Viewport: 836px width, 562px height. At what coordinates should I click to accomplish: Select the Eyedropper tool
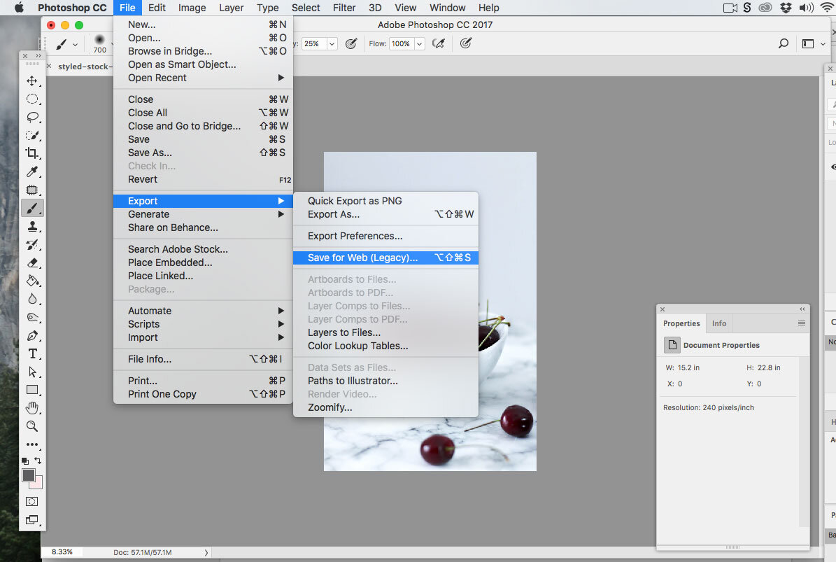click(32, 171)
